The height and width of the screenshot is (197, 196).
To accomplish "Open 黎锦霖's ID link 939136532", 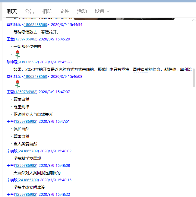I will coord(28,62).
